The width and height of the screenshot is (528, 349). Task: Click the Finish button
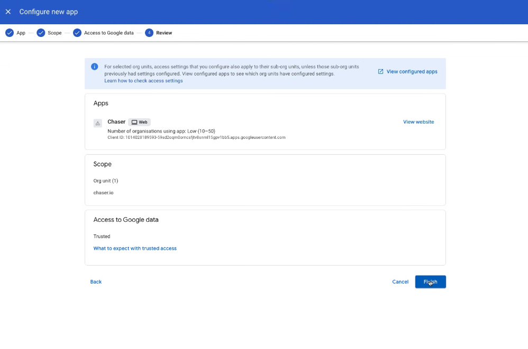click(430, 281)
